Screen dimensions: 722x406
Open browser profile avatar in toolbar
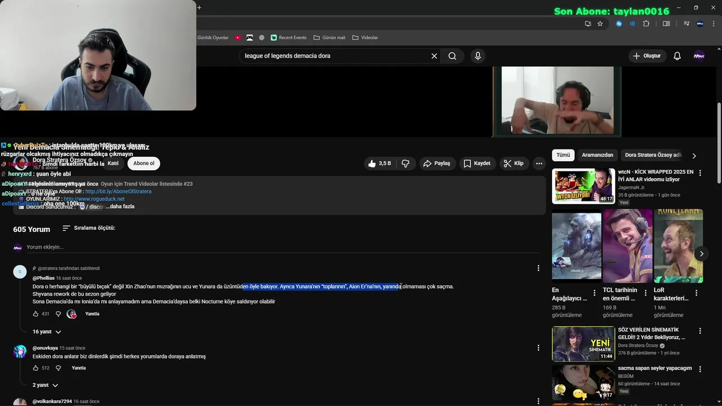(700, 24)
